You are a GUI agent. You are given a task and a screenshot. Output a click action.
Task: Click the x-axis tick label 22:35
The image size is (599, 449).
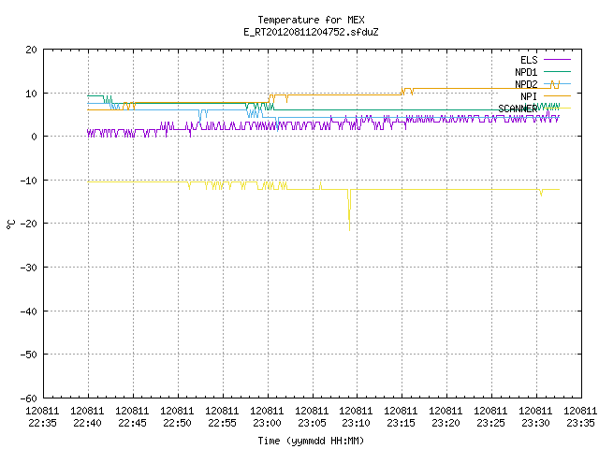(x=42, y=423)
